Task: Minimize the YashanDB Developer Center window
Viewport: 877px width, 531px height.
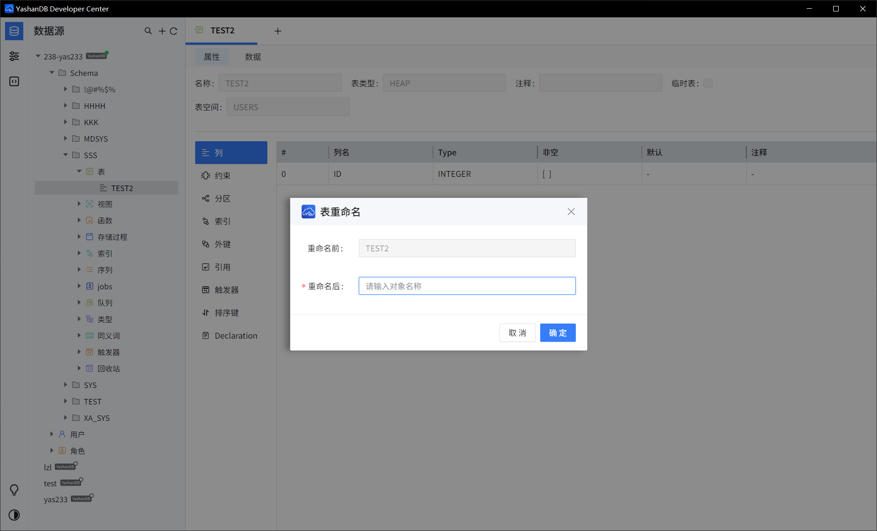Action: 809,9
